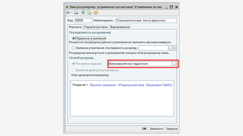Choose the Регламентований calculation method
Viewport: 243px width, 136px height.
[74, 64]
